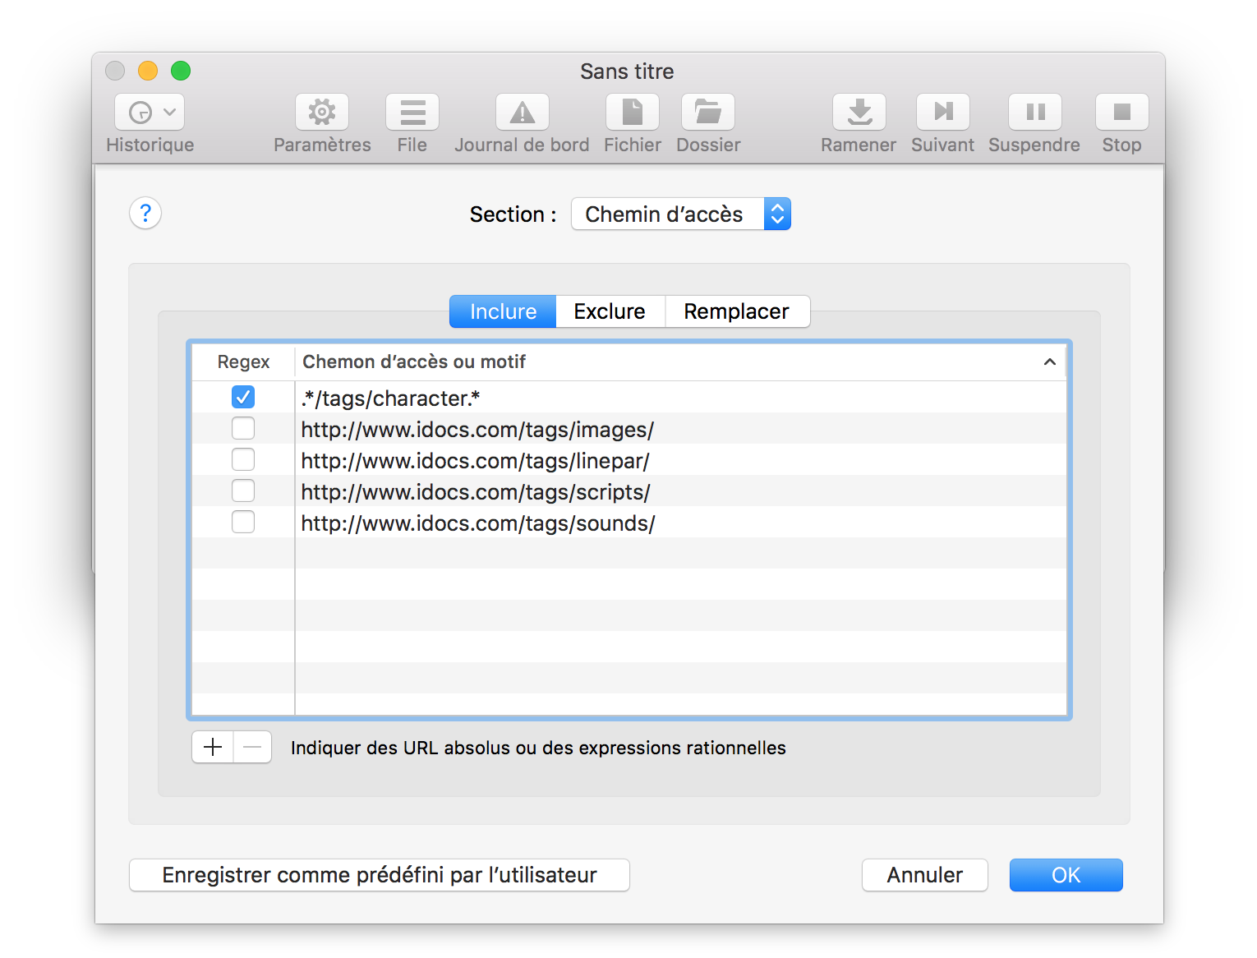This screenshot has width=1257, height=958.
Task: Open the Dossier folder icon
Action: coord(708,113)
